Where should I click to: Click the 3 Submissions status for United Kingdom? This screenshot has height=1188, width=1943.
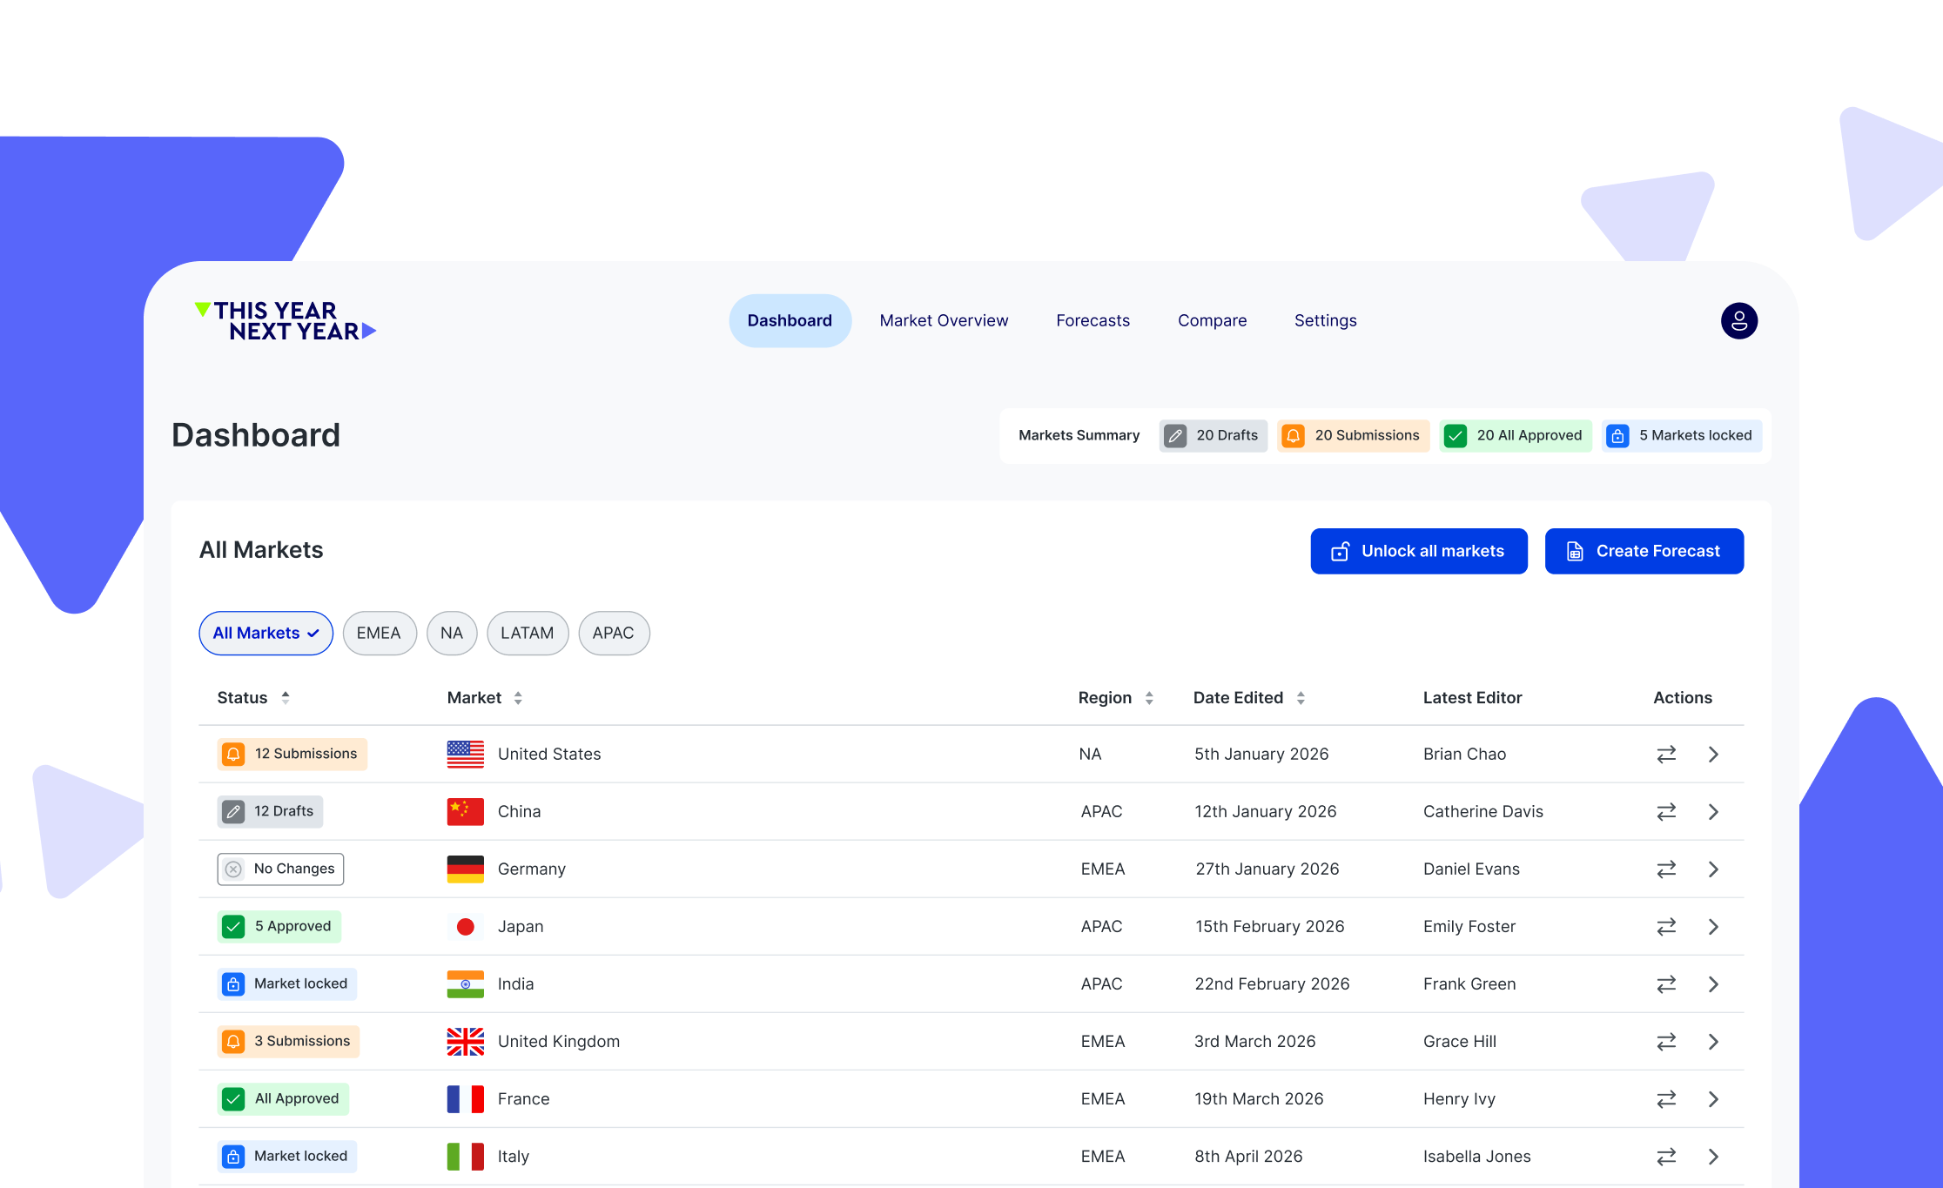(x=288, y=1042)
